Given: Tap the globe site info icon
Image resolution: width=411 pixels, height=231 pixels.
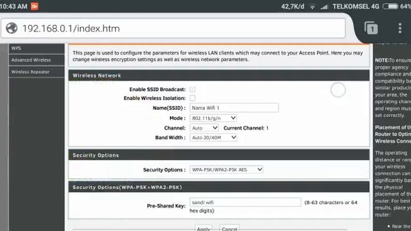Looking at the screenshot, I should 12,28.
